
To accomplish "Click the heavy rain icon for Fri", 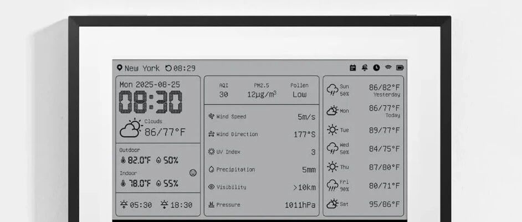I will (x=332, y=185).
